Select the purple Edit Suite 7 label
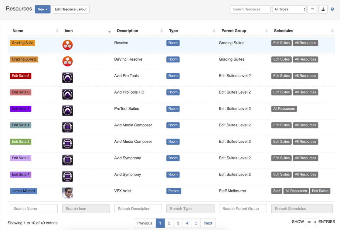Viewport: 340px width, 230px height. pos(20,109)
